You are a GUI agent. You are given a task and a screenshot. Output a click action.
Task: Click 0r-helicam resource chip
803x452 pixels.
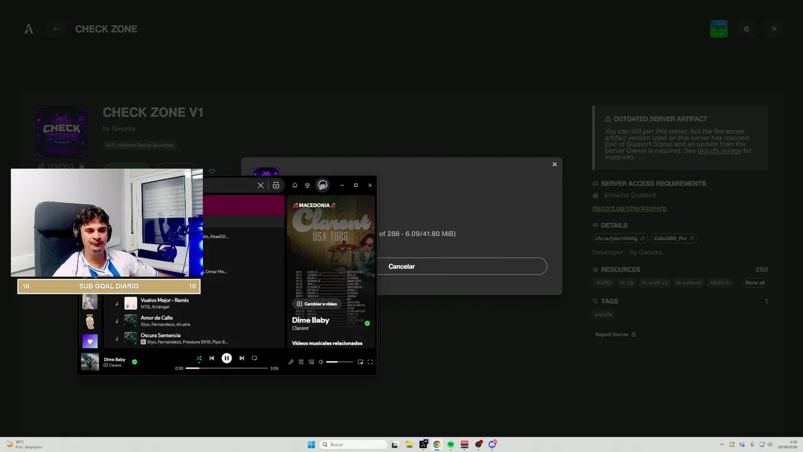pos(689,282)
